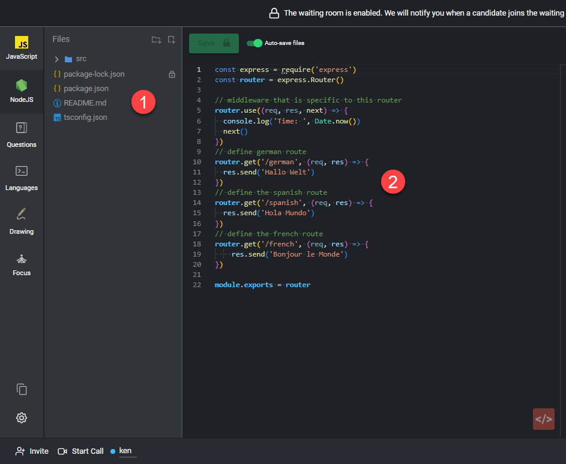566x464 pixels.
Task: Click the Invite button
Action: click(x=32, y=451)
